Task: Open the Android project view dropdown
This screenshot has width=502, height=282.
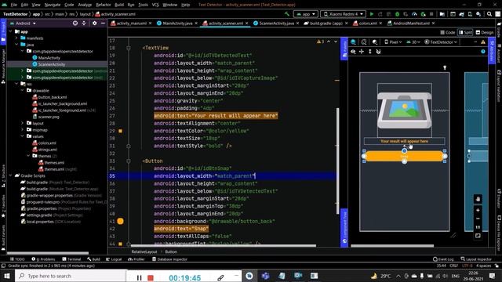Action: (x=23, y=23)
